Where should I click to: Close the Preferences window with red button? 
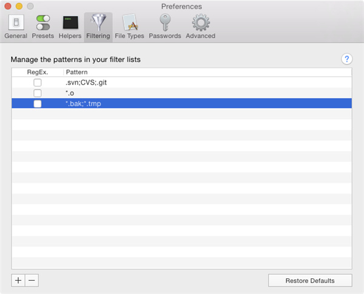pyautogui.click(x=8, y=6)
